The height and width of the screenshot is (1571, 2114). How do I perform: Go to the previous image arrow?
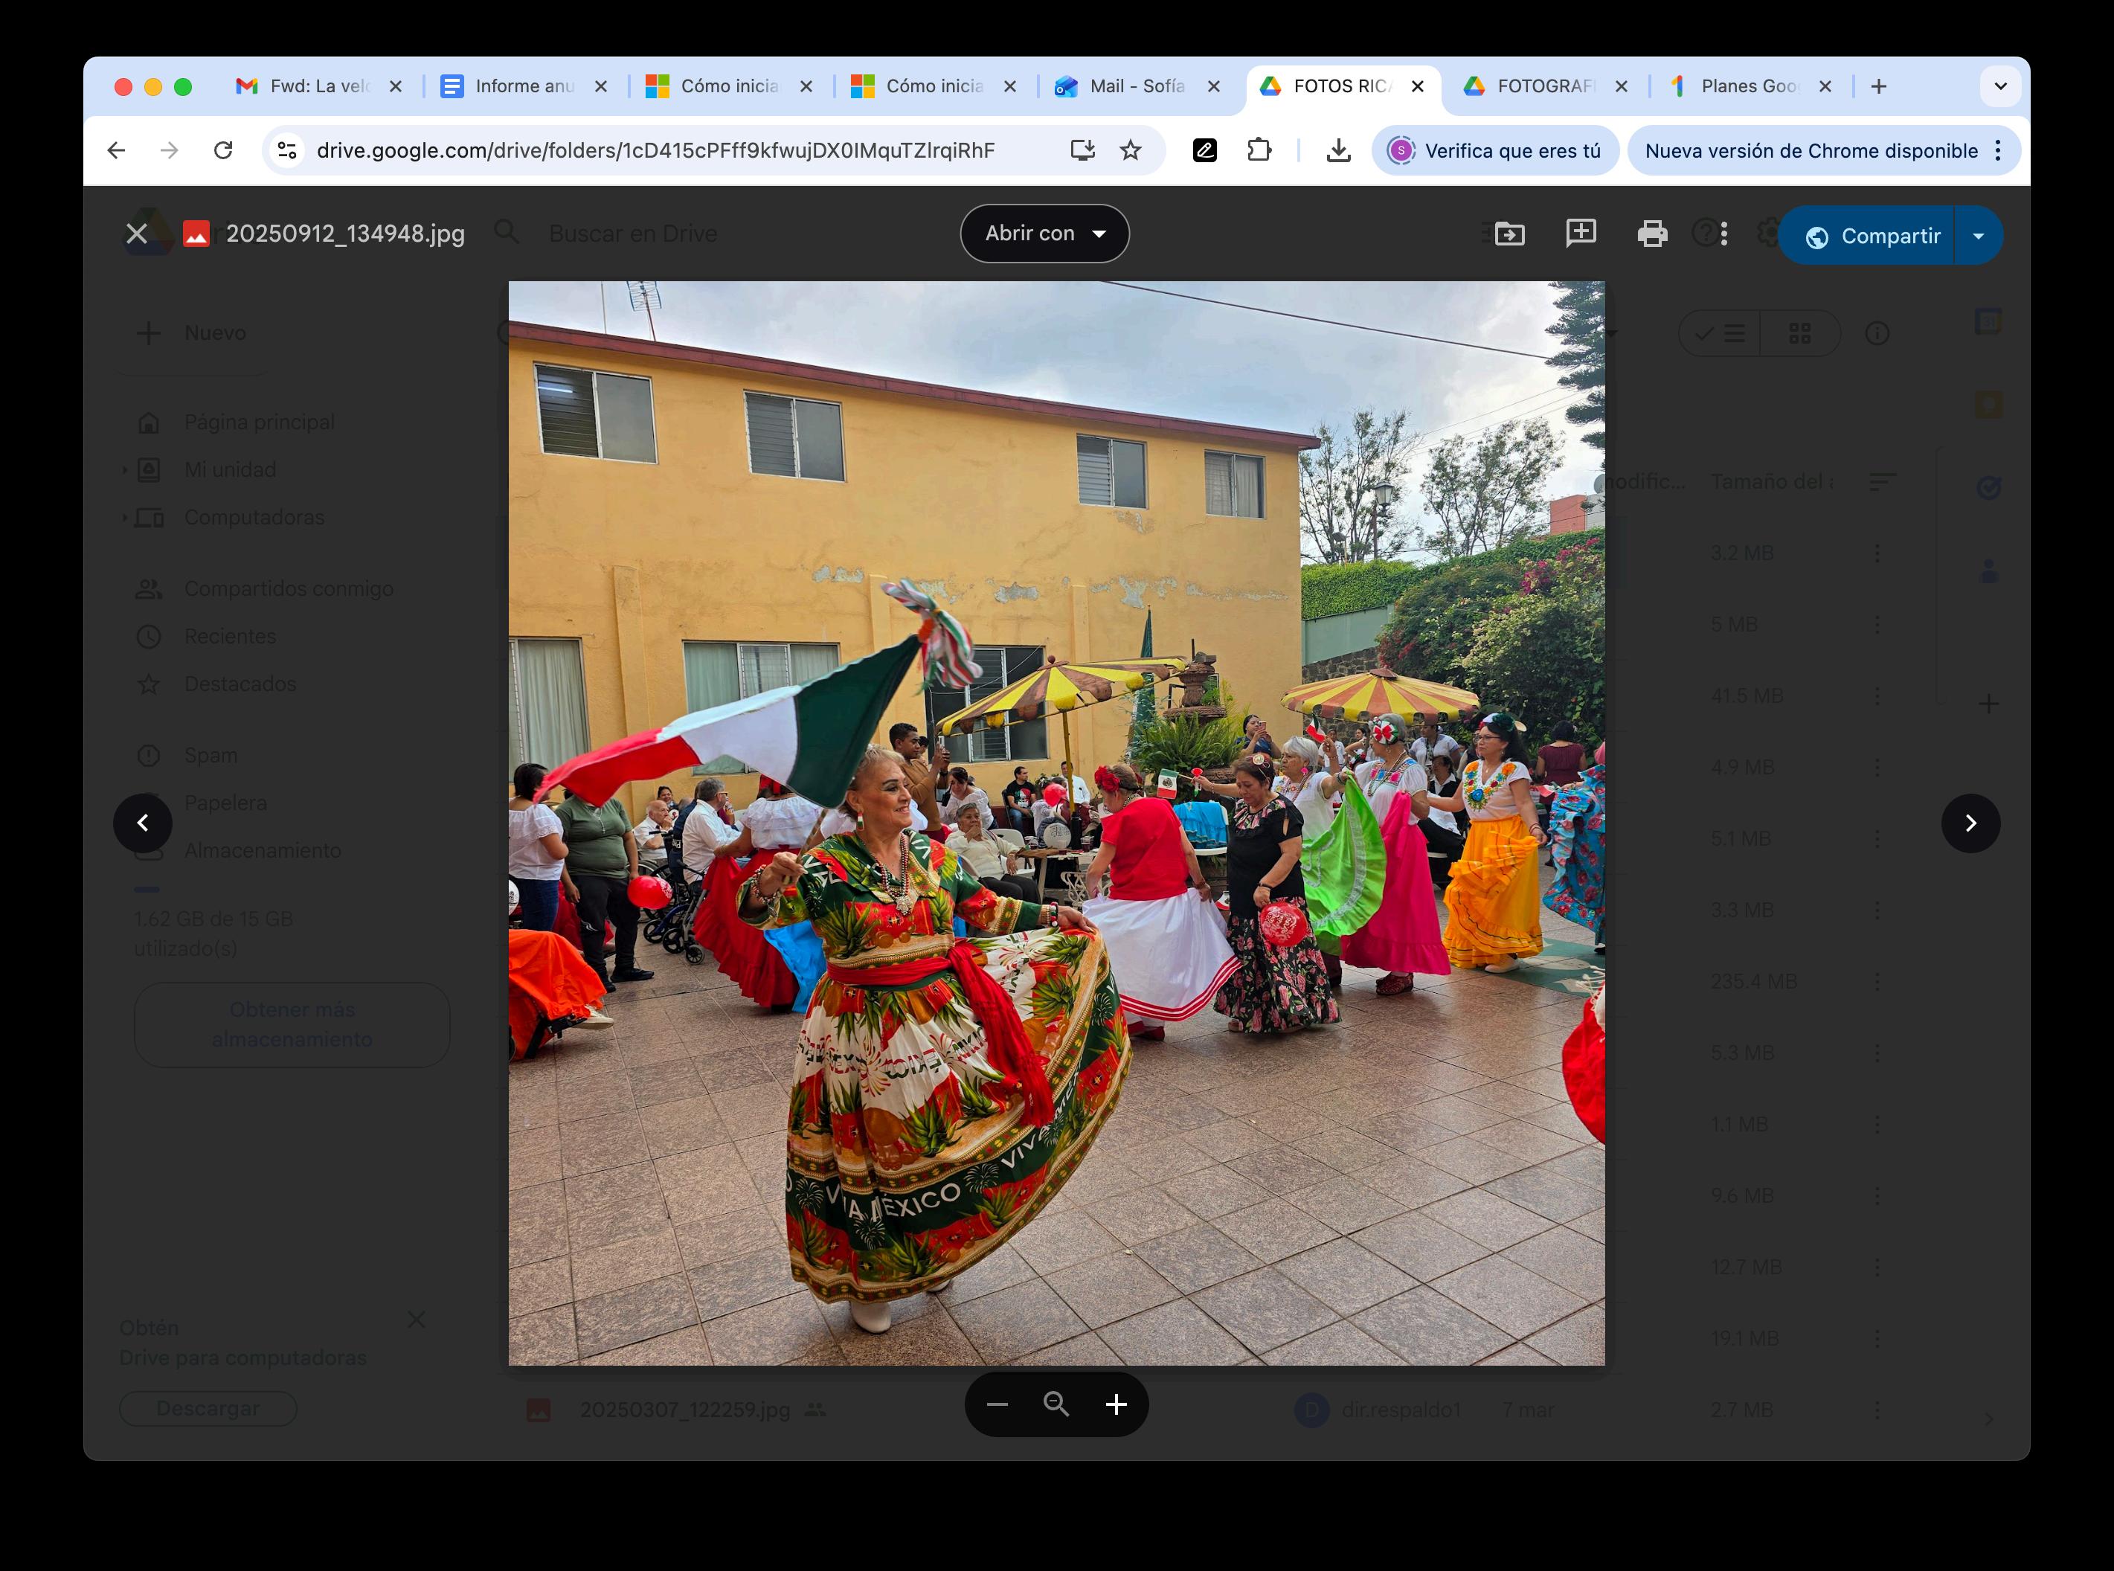click(x=143, y=823)
